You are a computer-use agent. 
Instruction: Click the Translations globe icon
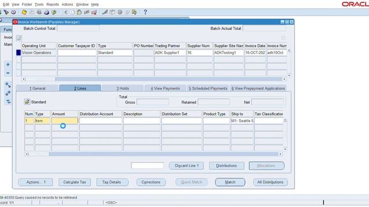(120, 12)
